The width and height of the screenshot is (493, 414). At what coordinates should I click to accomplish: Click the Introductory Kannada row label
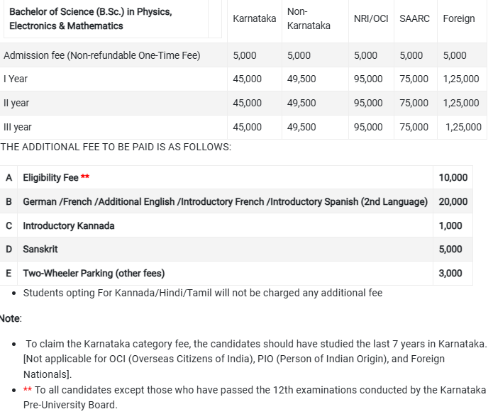coord(68,225)
